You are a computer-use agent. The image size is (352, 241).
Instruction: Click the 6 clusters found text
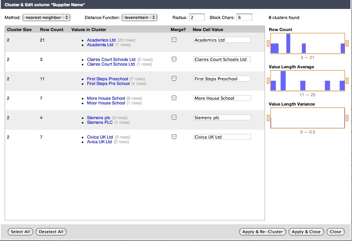[x=284, y=17]
